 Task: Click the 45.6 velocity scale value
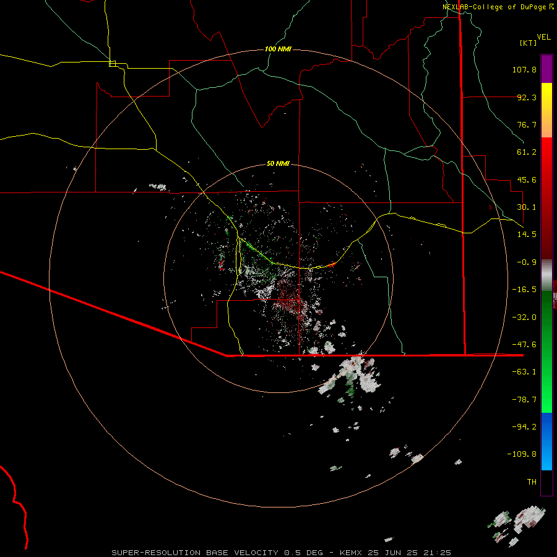527,179
